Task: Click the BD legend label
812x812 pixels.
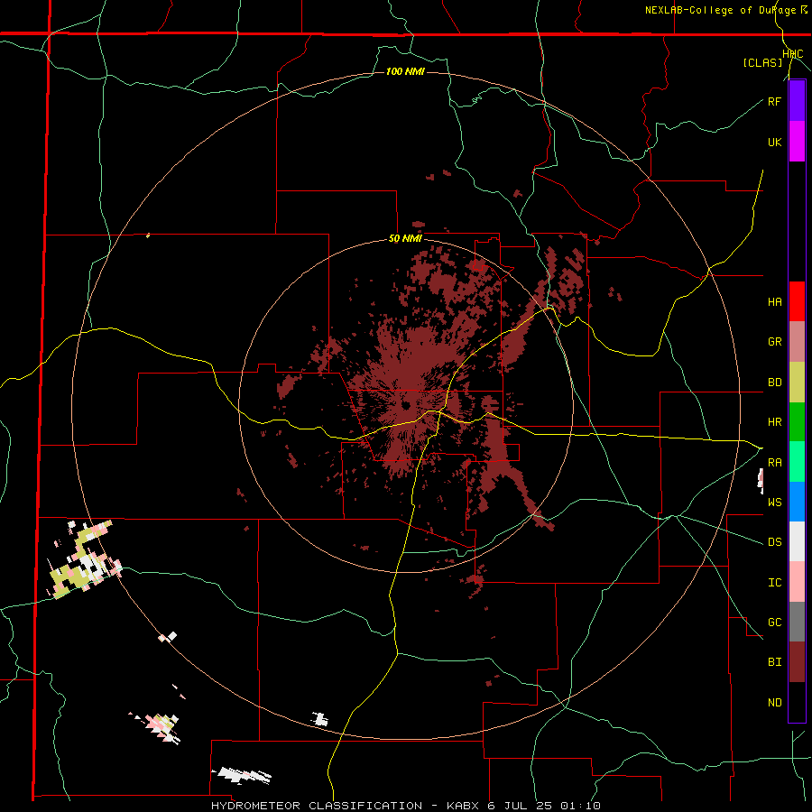Action: (774, 383)
